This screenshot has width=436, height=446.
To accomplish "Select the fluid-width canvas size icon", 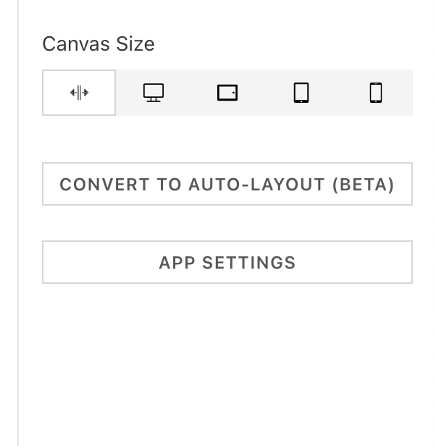I will point(79,93).
